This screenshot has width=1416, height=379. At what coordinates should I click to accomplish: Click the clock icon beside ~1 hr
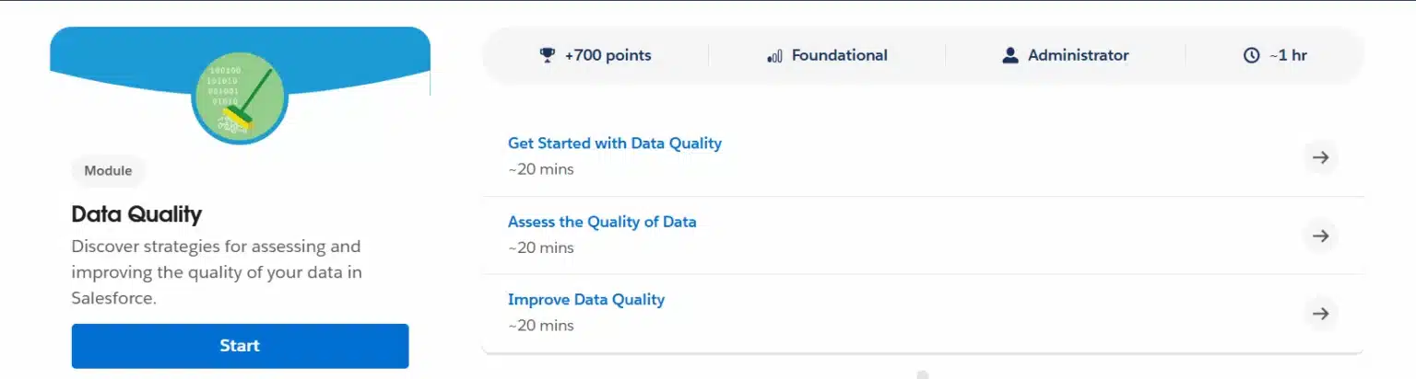1251,55
